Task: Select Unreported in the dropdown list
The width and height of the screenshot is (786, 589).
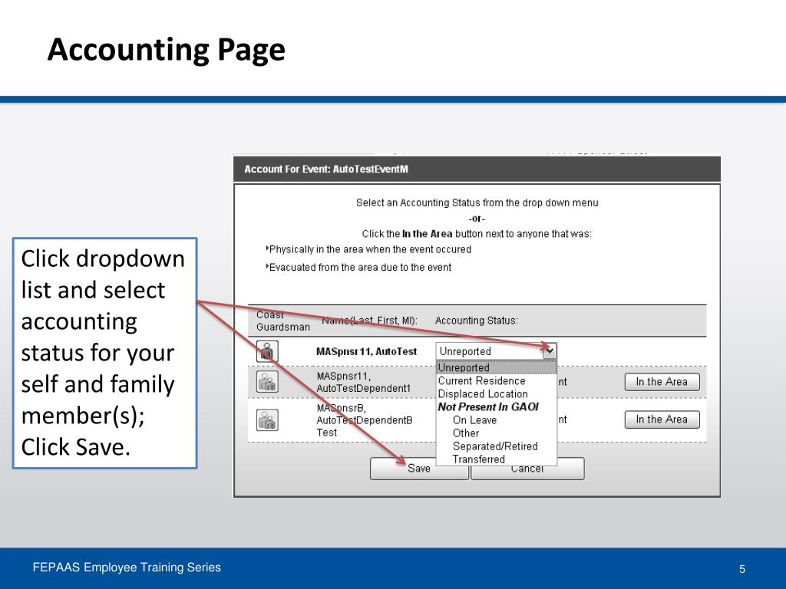Action: (497, 367)
